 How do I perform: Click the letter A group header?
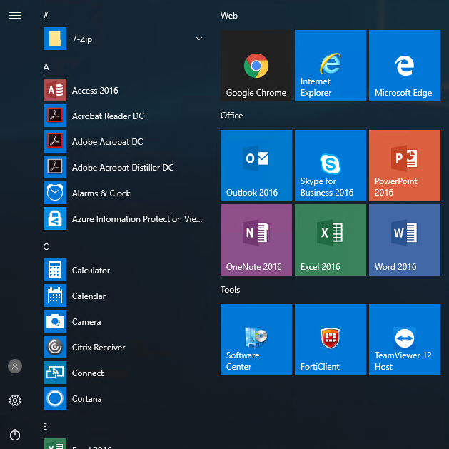coord(46,67)
